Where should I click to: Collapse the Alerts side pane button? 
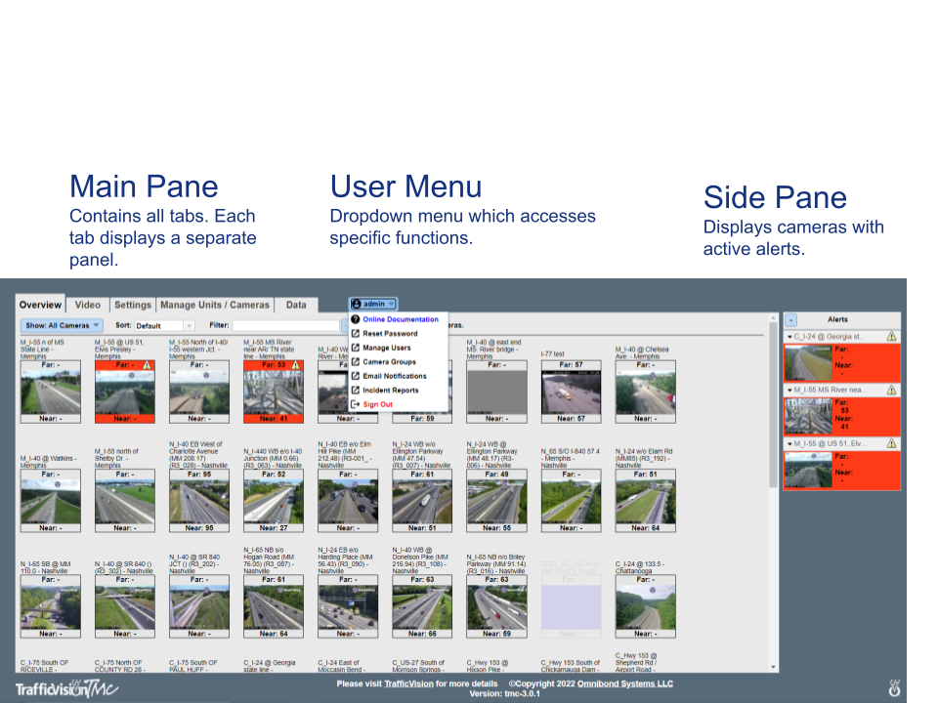(790, 320)
